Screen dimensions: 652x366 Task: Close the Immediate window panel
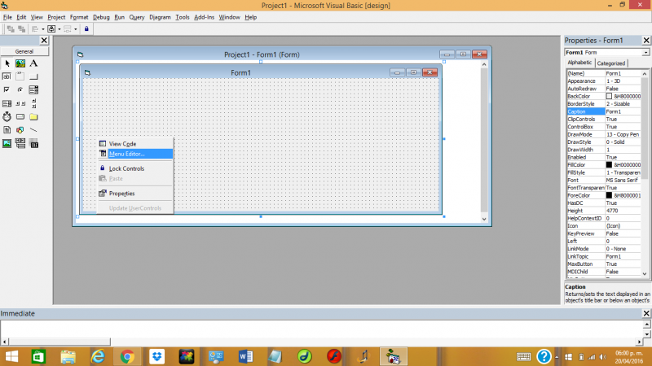[646, 313]
